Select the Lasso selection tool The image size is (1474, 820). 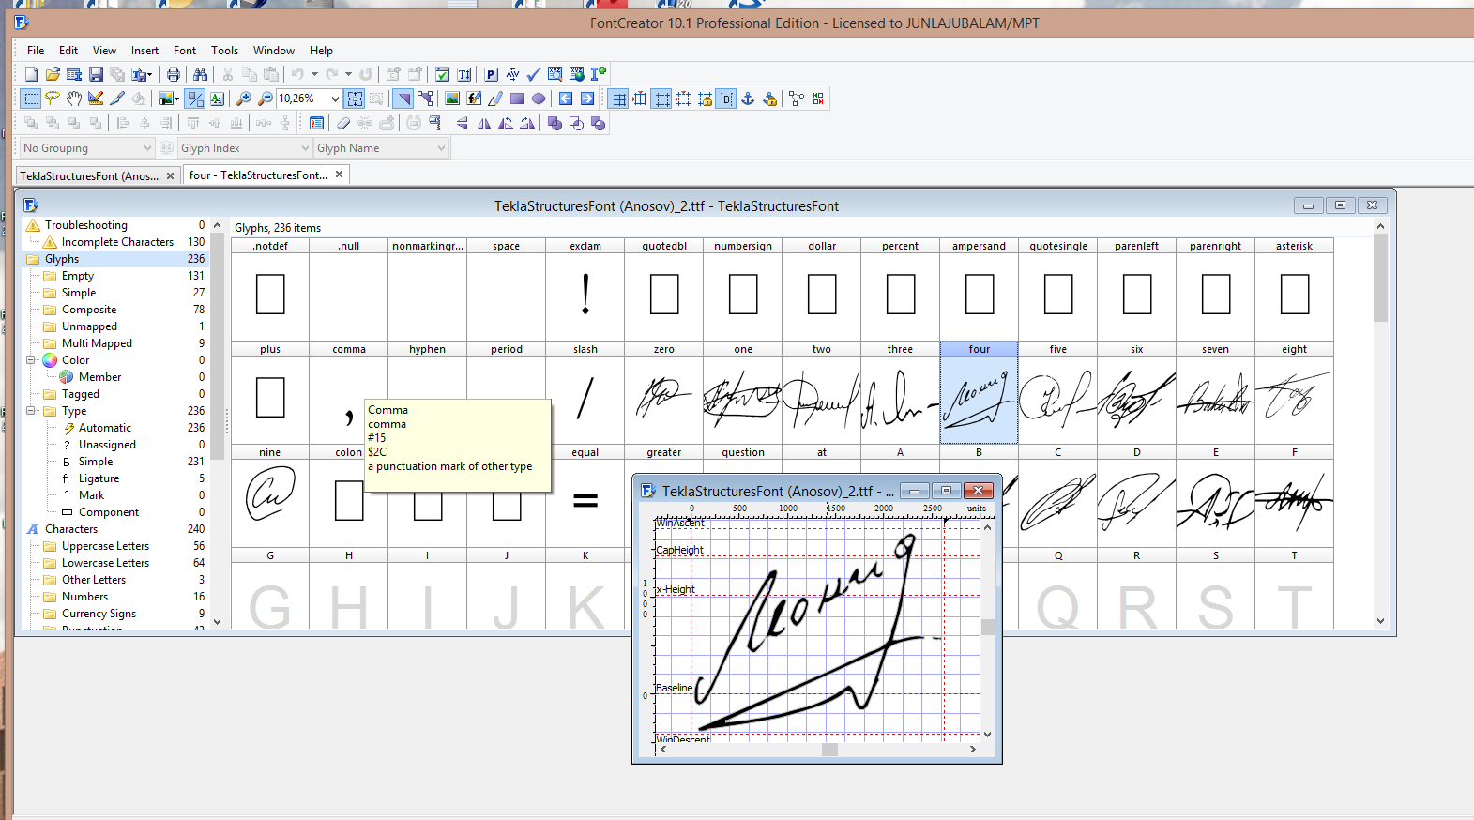pos(53,99)
